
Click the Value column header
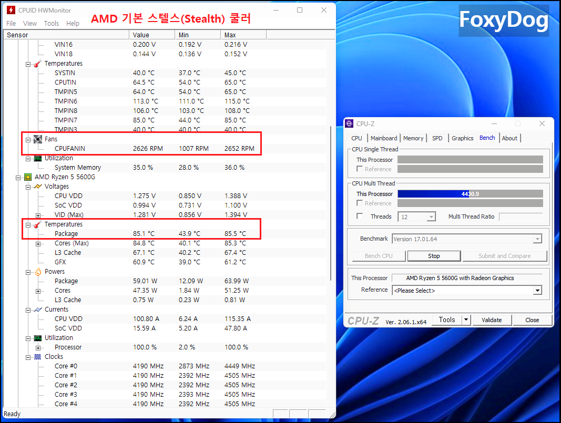coord(152,35)
